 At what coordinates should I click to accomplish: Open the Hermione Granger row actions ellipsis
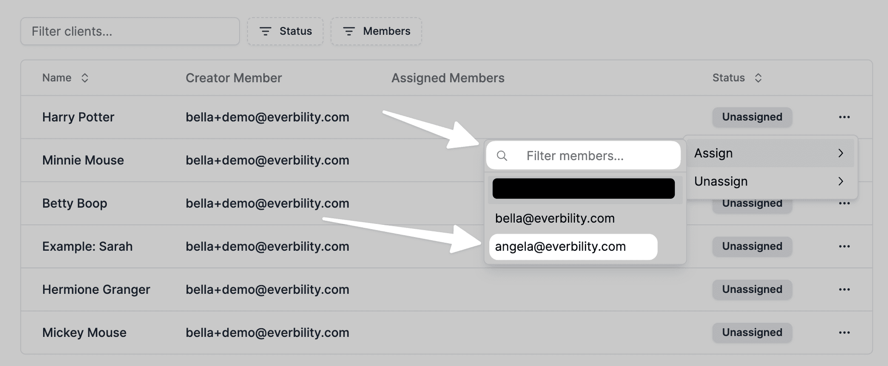point(844,289)
